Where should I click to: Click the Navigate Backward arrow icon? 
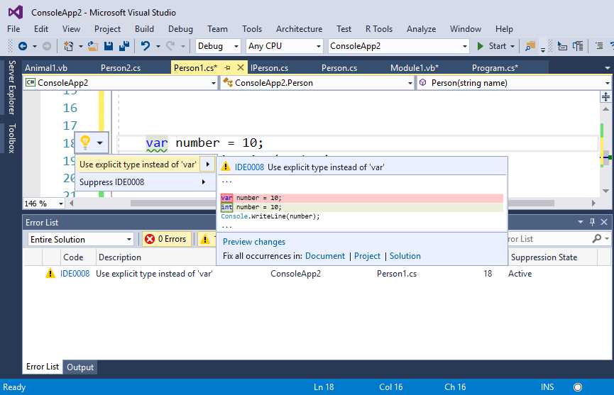[23, 46]
